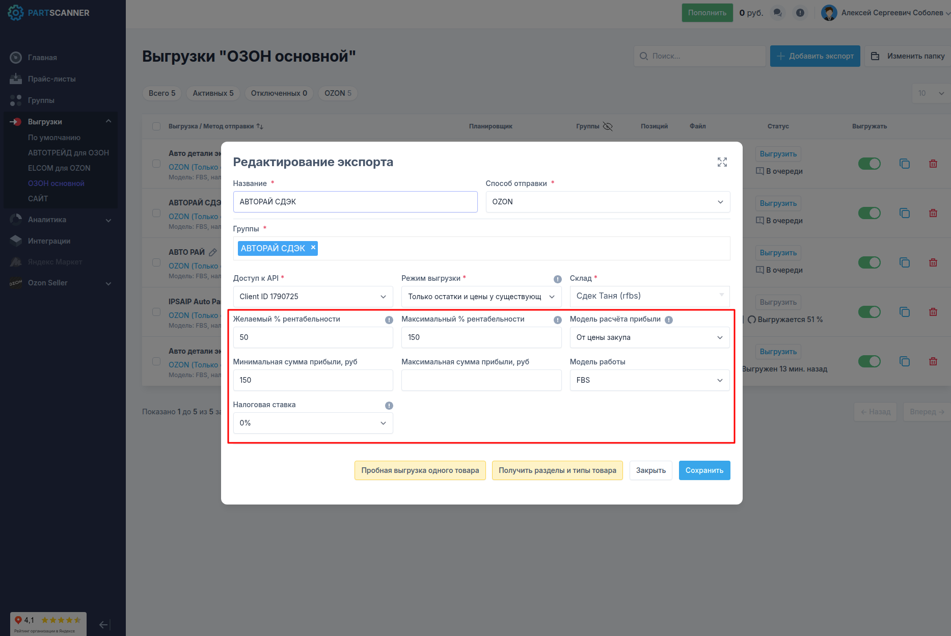Remove the АВТОРАЙ СДЭК group tag
The height and width of the screenshot is (636, 951).
[x=313, y=247]
